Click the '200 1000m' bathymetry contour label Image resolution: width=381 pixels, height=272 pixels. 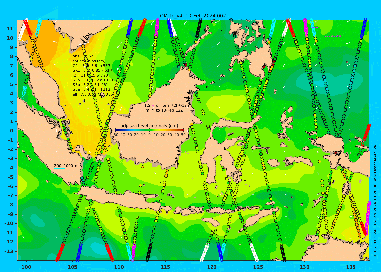(x=66, y=166)
